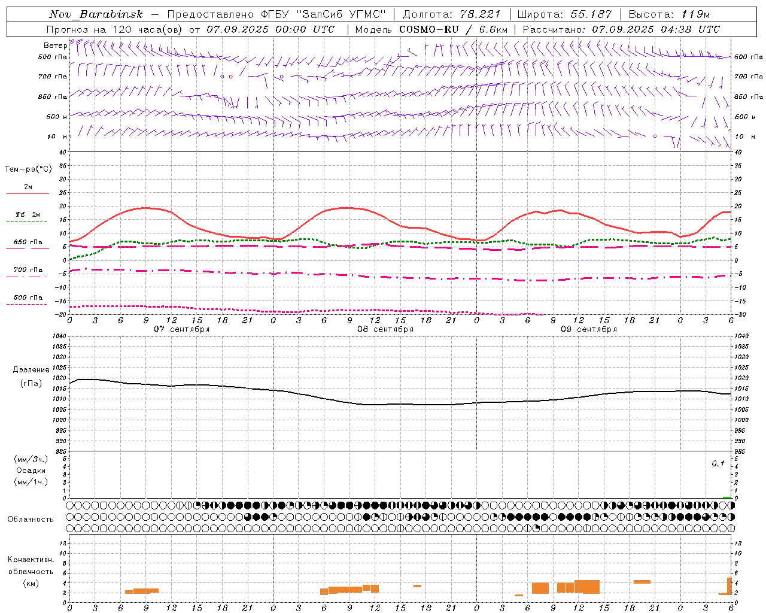Click the Конвективн. label text
The image size is (766, 613).
click(31, 560)
